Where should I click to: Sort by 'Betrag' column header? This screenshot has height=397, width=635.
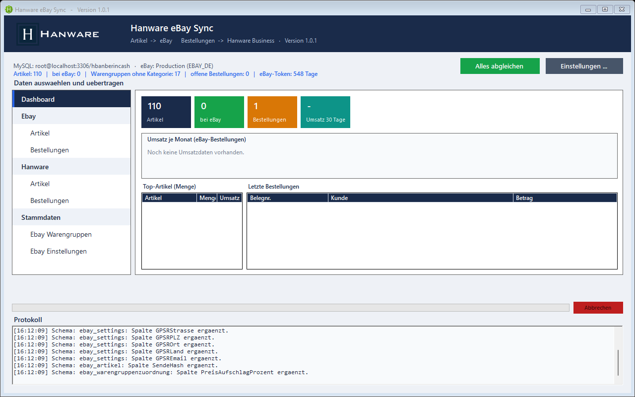coord(565,198)
